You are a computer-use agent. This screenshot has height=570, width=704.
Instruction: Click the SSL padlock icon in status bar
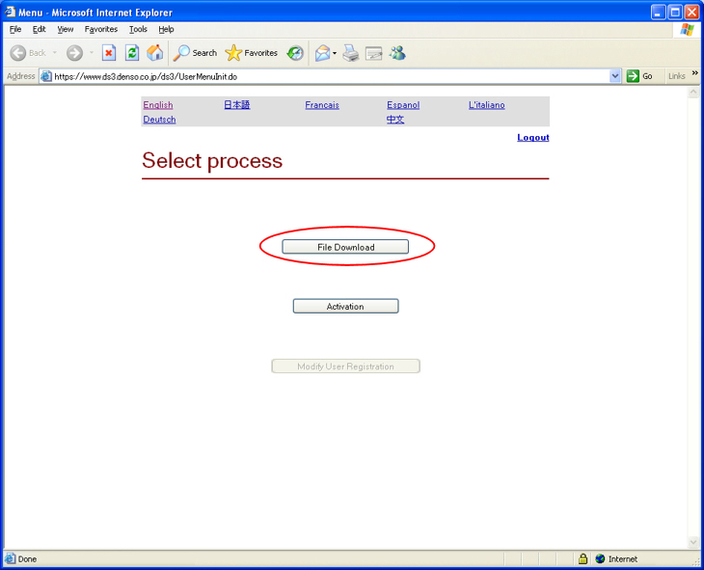coord(582,558)
